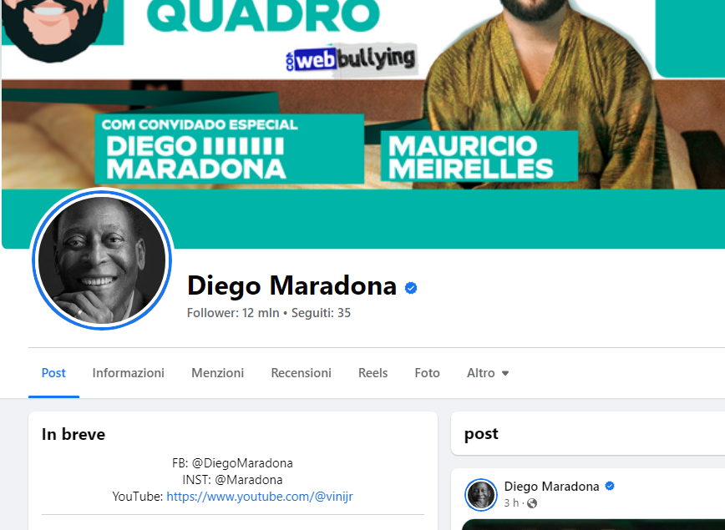Click the verified badge in the post header

610,486
